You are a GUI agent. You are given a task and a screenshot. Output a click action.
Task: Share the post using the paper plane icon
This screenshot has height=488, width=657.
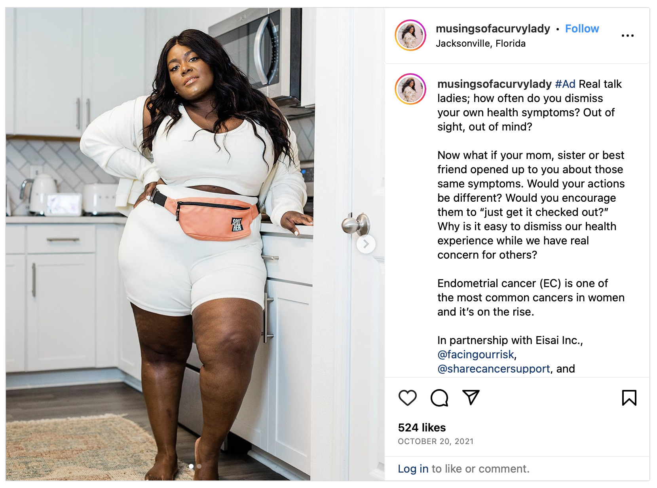pos(471,397)
